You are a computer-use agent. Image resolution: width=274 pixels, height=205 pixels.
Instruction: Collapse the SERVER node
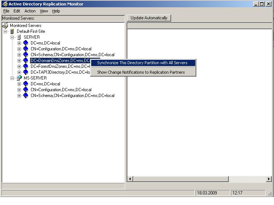[x=12, y=37]
